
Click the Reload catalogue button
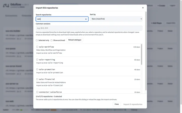coord(75,40)
